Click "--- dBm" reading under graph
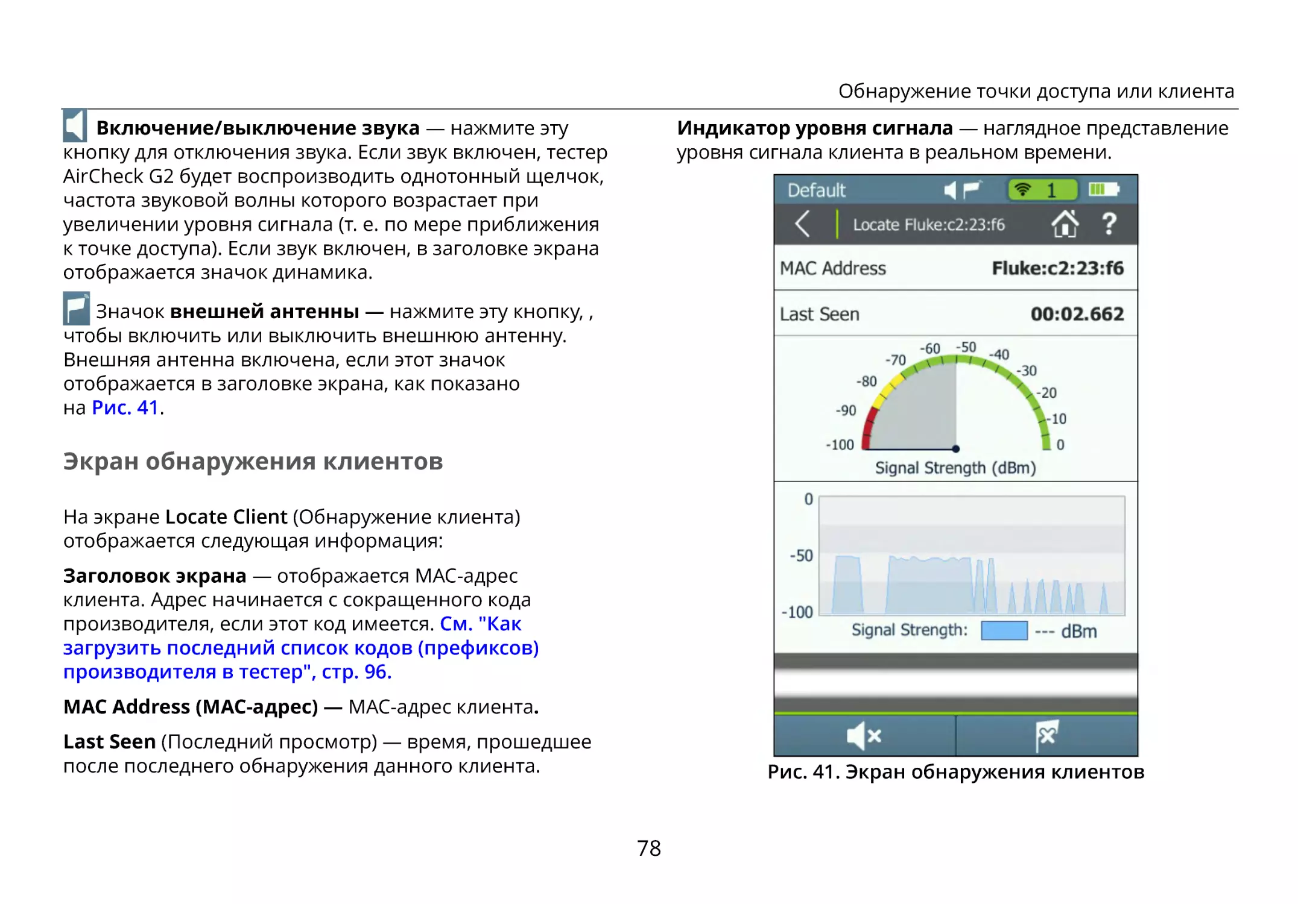Image resolution: width=1298 pixels, height=904 pixels. coord(1066,632)
